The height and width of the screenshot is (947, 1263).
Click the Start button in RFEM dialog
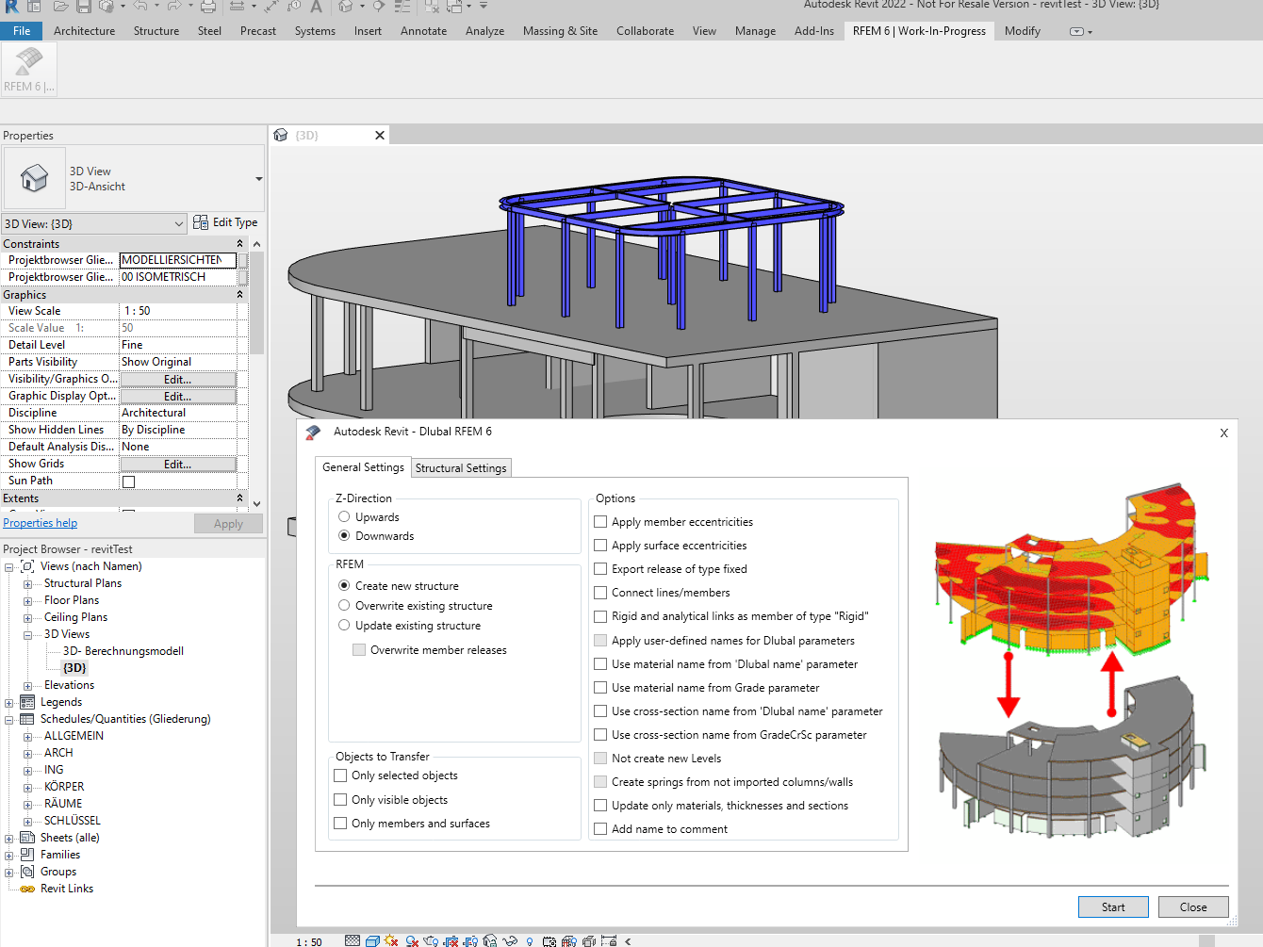pos(1113,906)
